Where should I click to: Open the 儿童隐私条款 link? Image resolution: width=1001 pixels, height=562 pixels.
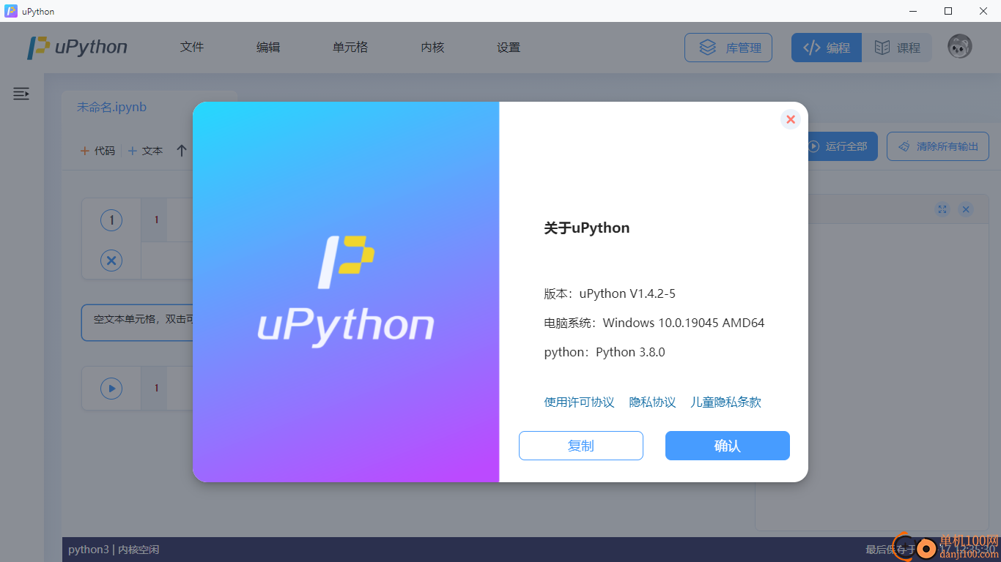coord(725,402)
